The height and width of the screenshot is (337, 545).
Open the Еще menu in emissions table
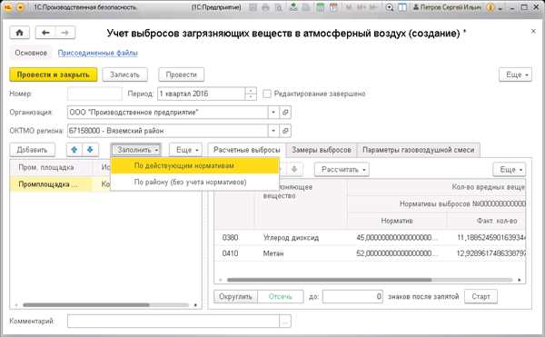(510, 170)
